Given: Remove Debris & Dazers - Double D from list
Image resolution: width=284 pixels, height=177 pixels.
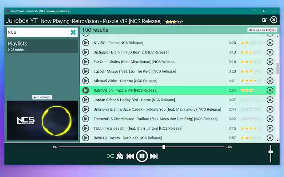Looking at the screenshot, I should pos(270,138).
